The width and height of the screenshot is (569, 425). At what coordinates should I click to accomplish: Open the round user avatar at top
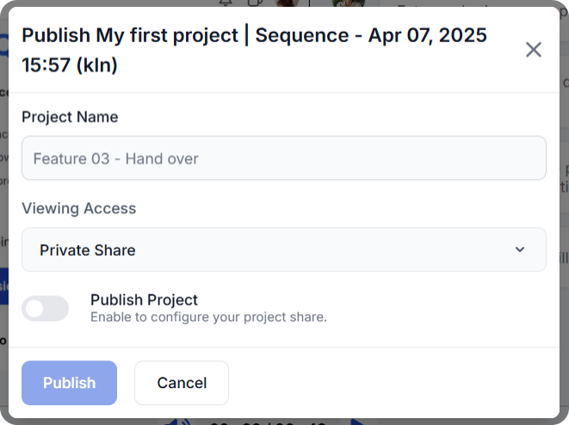click(287, 3)
